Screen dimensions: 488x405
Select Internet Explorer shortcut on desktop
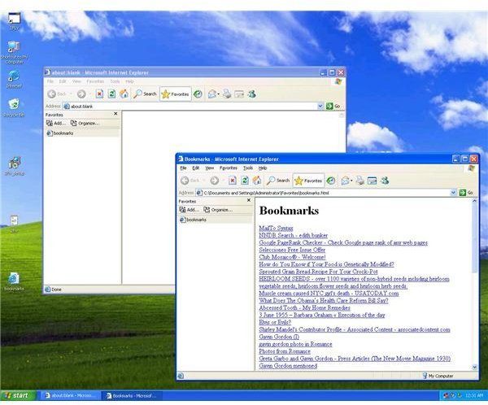click(x=14, y=79)
